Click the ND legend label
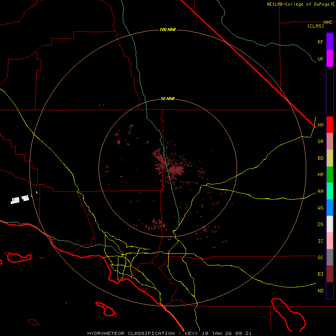The image size is (336, 336). coord(320,290)
